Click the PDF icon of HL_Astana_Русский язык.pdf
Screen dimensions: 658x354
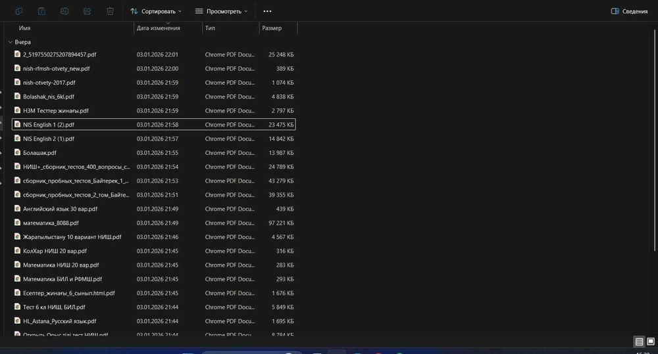17,321
